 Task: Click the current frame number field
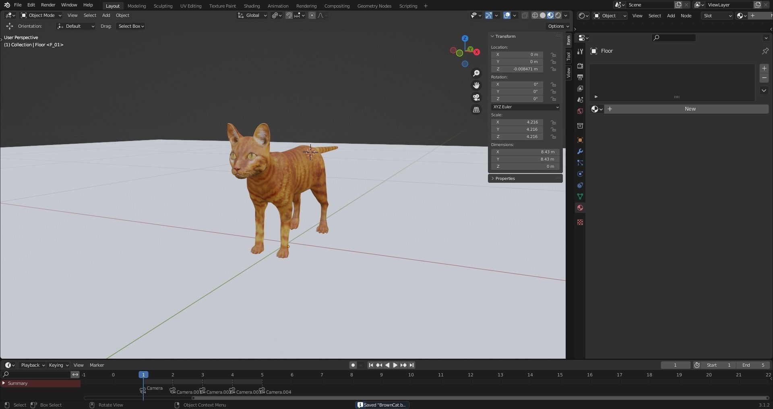[675, 365]
